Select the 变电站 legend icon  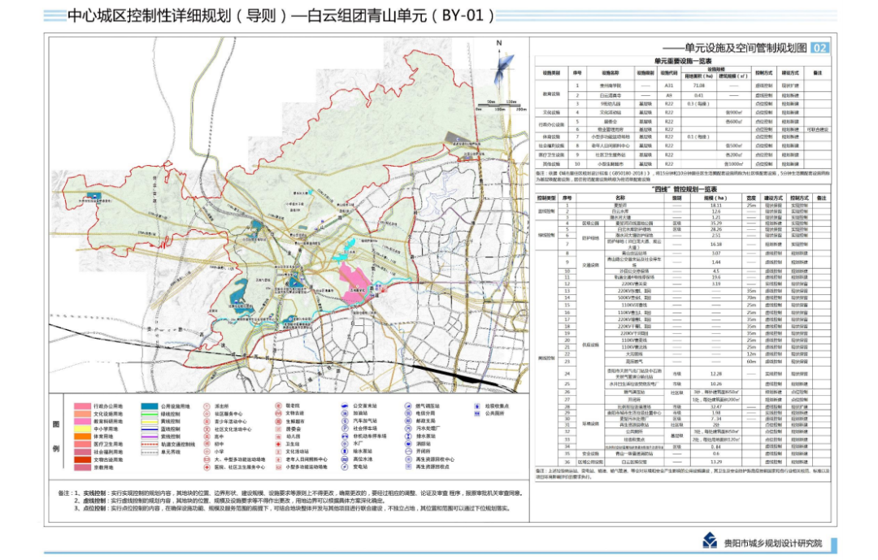(x=346, y=466)
